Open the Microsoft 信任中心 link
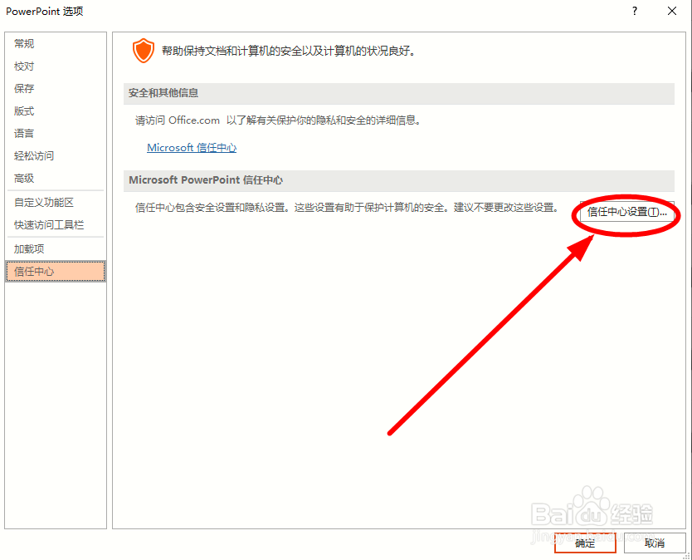This screenshot has height=560, width=692. coord(192,148)
